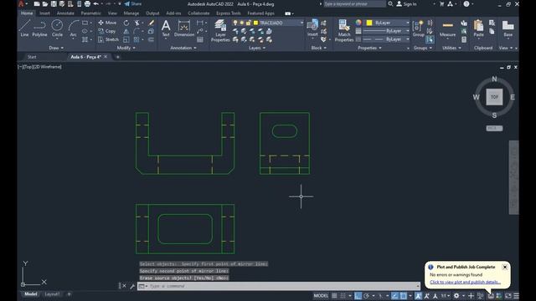
Task: Expand the Layers panel
Action: (x=257, y=48)
